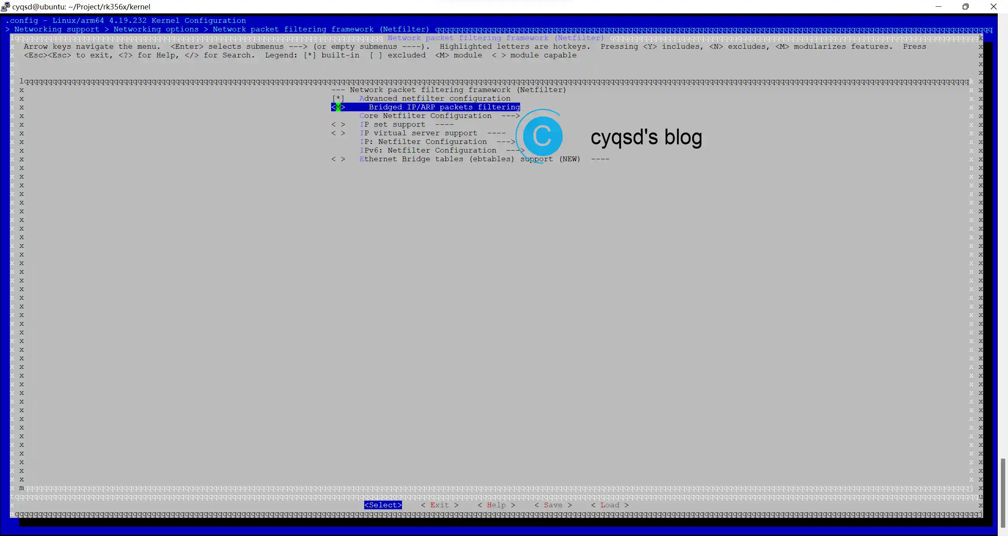Click the Networking options breadcrumb
This screenshot has height=536, width=1008.
156,29
